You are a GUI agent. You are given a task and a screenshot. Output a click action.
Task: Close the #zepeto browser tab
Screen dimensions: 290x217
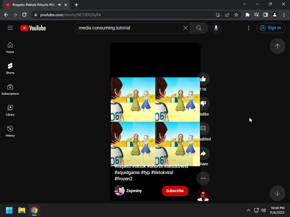coord(66,5)
